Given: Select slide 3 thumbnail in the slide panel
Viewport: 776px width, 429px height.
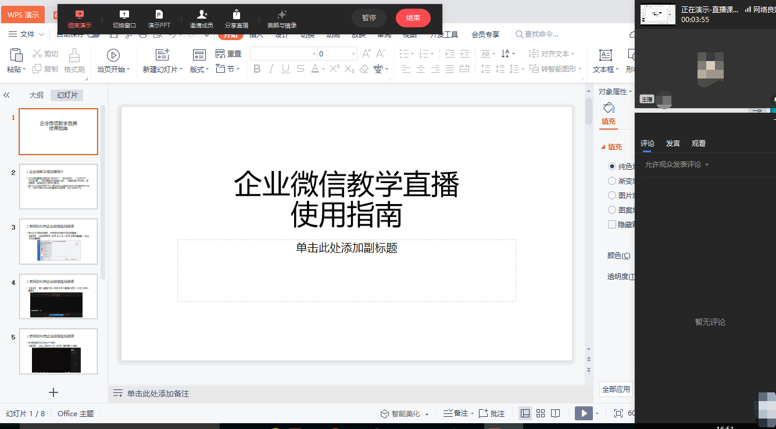Looking at the screenshot, I should point(58,241).
